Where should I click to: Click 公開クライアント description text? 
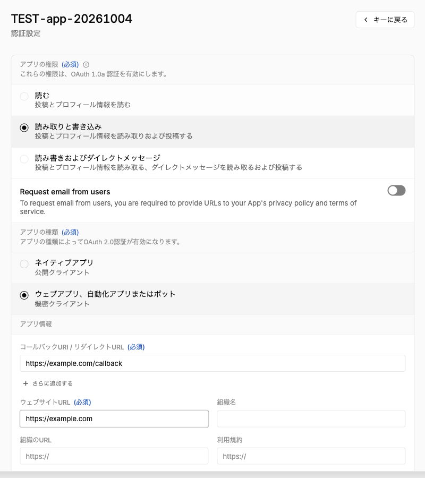[62, 272]
